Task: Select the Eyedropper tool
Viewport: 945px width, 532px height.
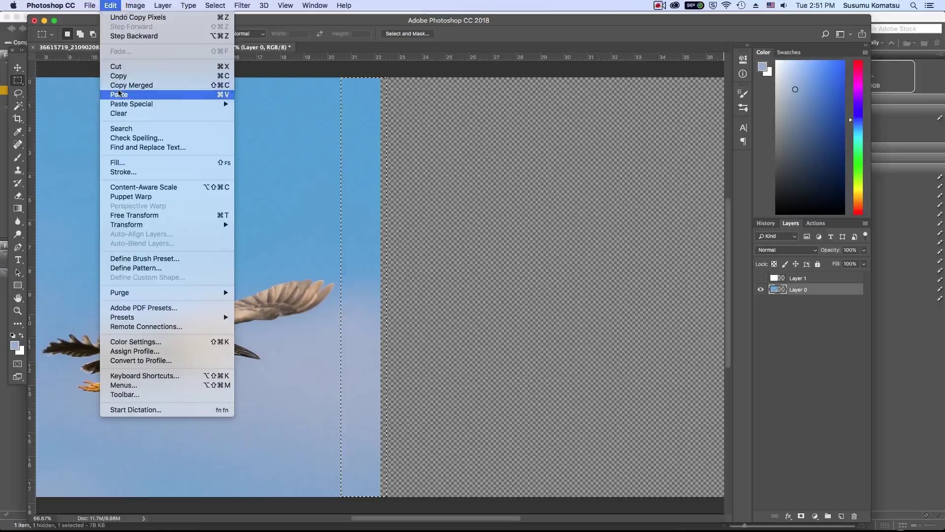Action: [x=18, y=132]
